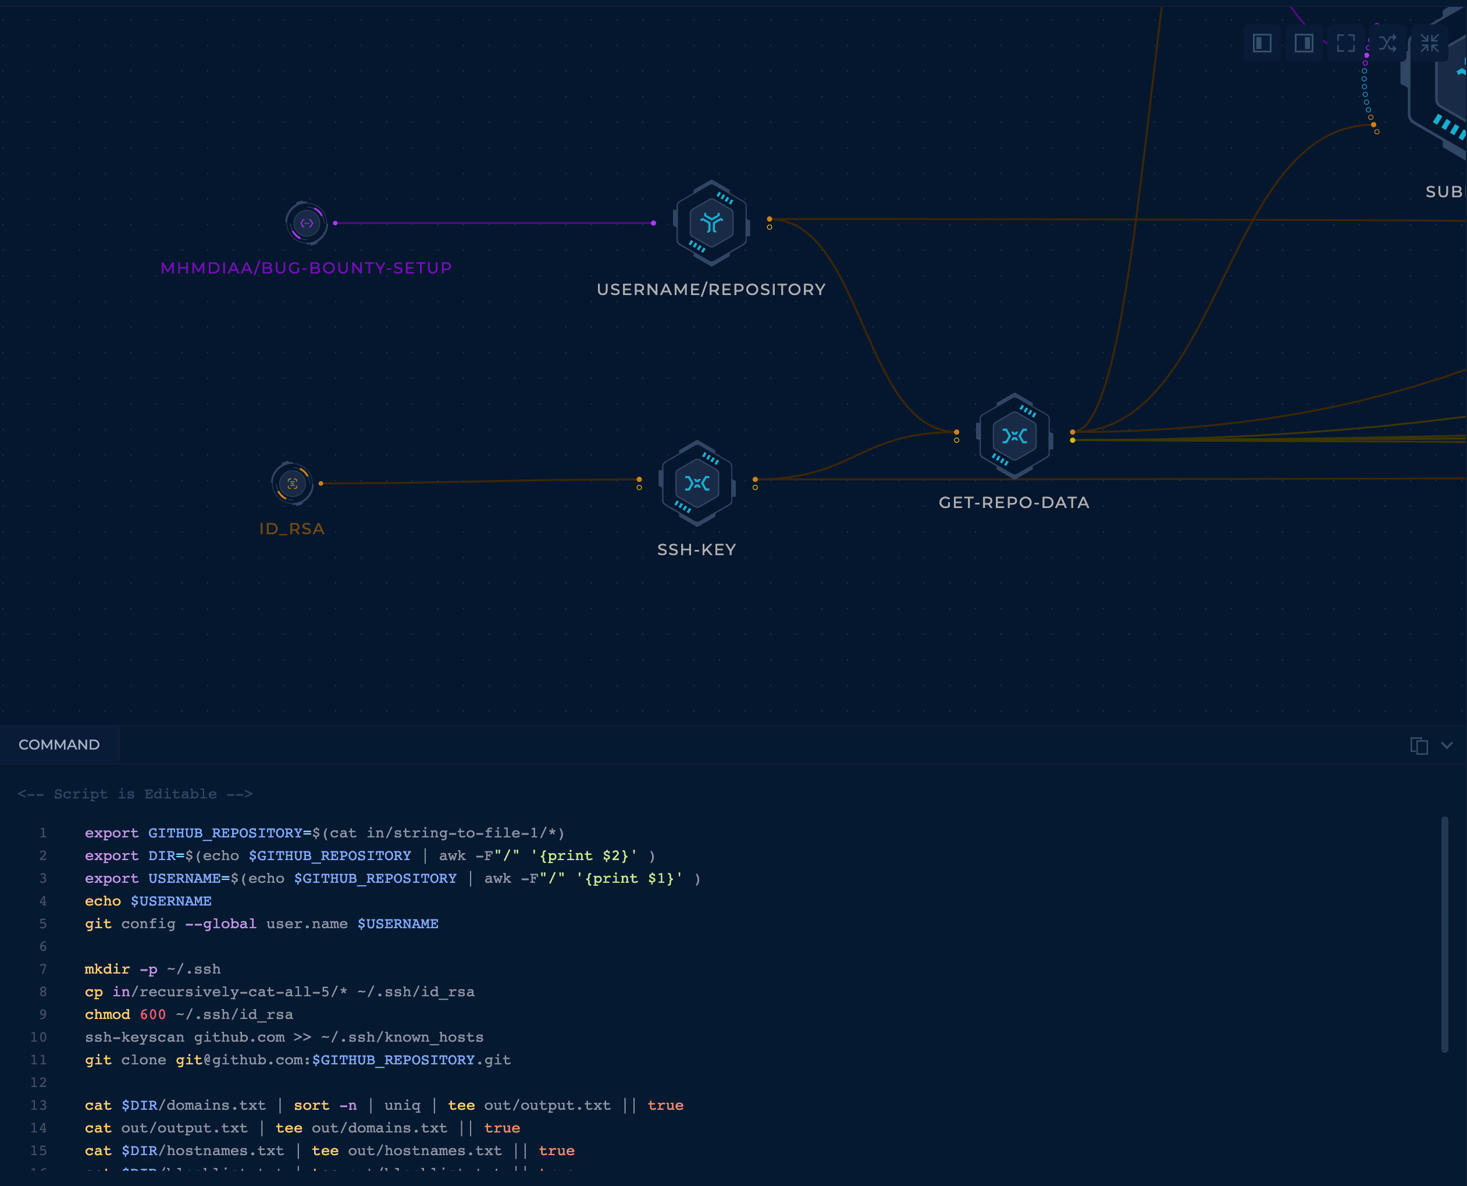This screenshot has height=1186, width=1467.
Task: Click the git clone line
Action: 298,1060
